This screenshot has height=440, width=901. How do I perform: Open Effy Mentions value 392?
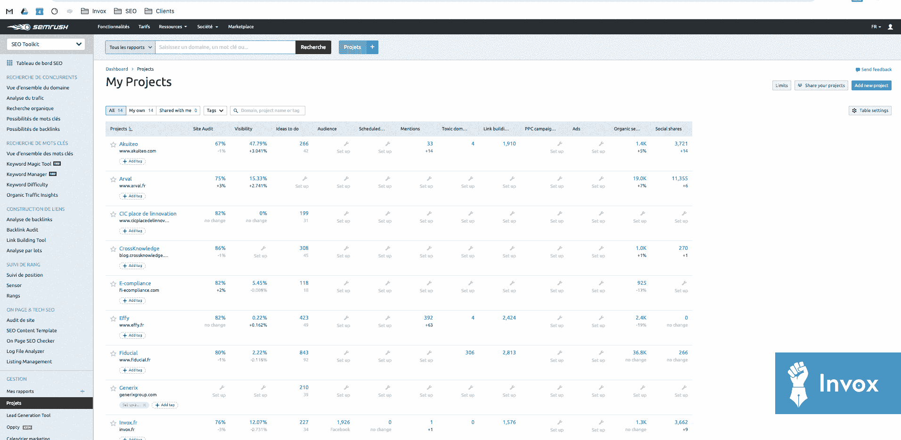428,318
